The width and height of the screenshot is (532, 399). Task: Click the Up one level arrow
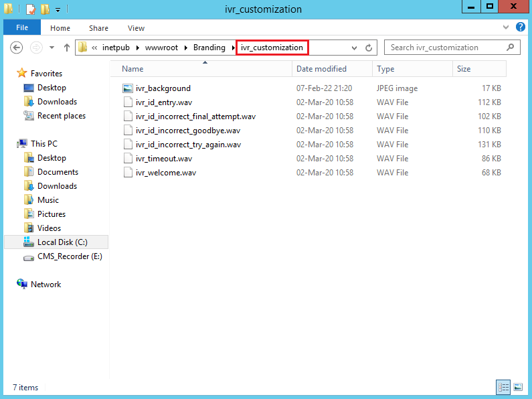67,48
